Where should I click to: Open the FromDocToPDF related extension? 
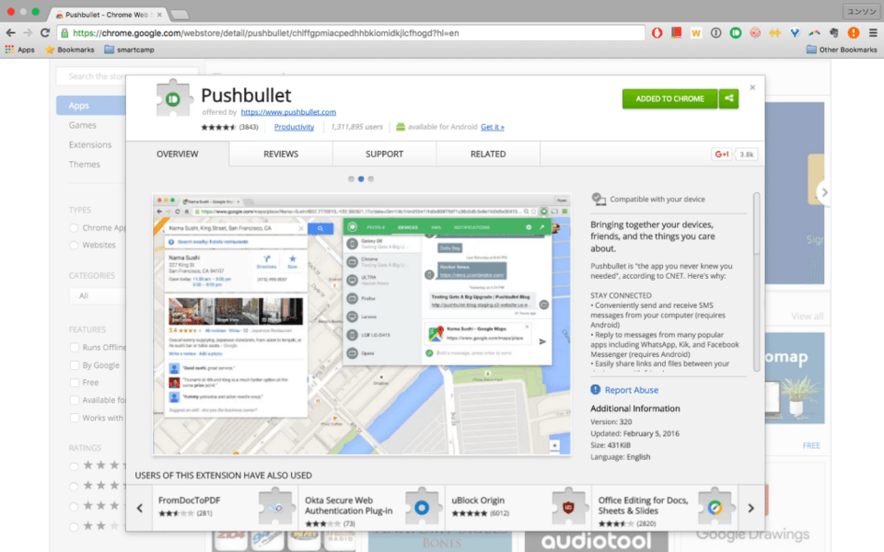coord(226,507)
